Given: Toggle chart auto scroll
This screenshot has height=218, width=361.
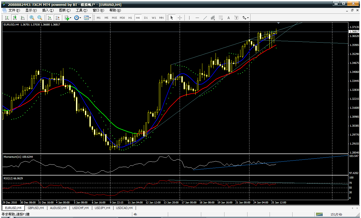Looking at the screenshot, I should tap(50, 18).
